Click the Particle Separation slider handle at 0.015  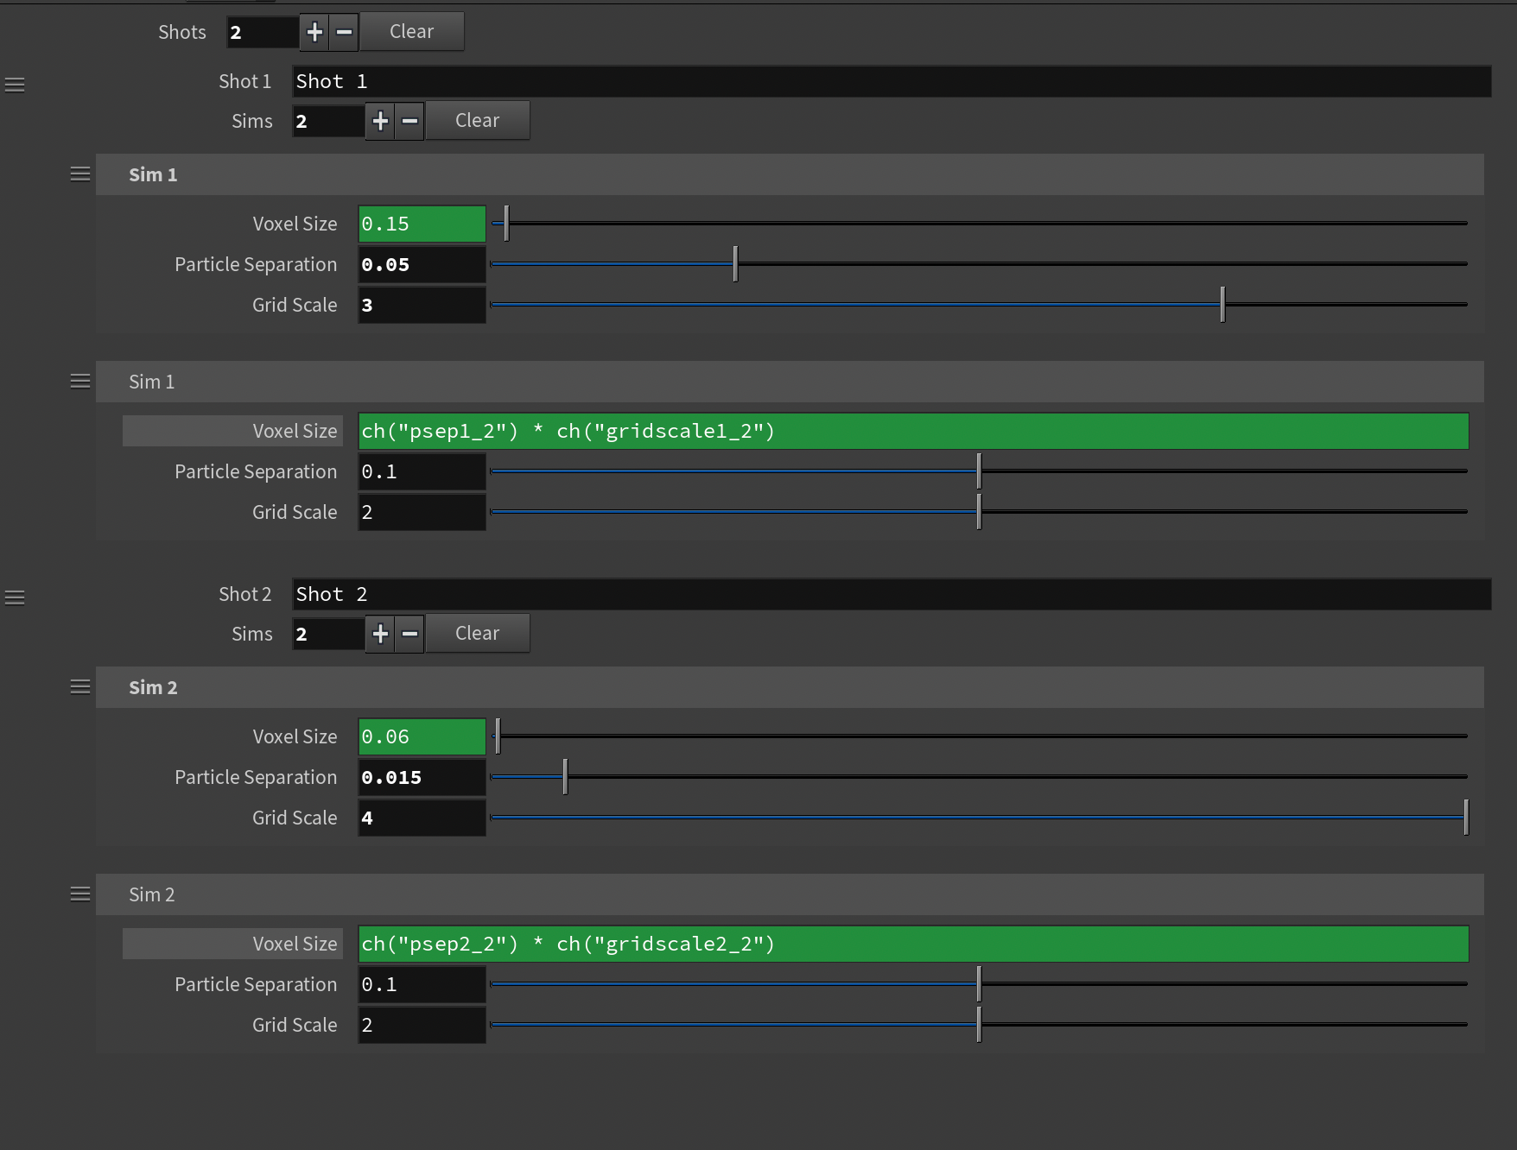click(565, 777)
